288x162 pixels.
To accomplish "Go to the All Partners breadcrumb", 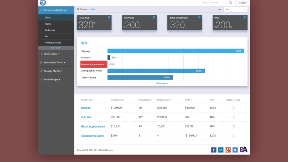I will coord(82,9).
